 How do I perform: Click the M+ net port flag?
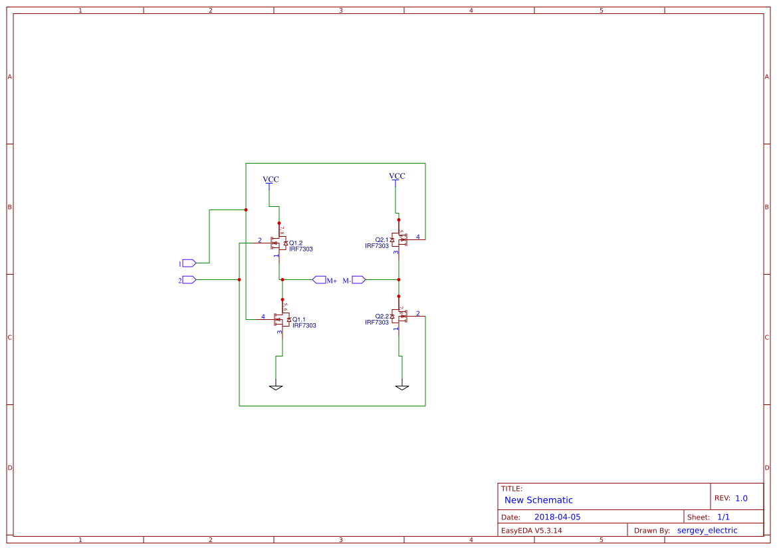(320, 280)
